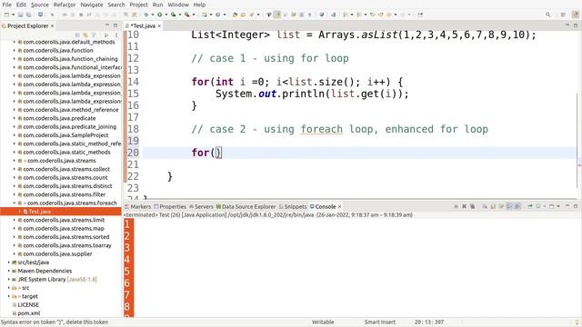Select the Java perspective icon at far right
The width and height of the screenshot is (582, 327).
click(576, 15)
